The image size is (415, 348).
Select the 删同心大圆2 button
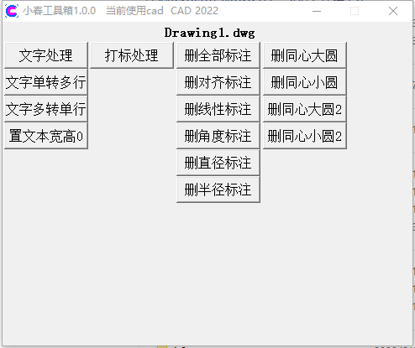(x=305, y=109)
